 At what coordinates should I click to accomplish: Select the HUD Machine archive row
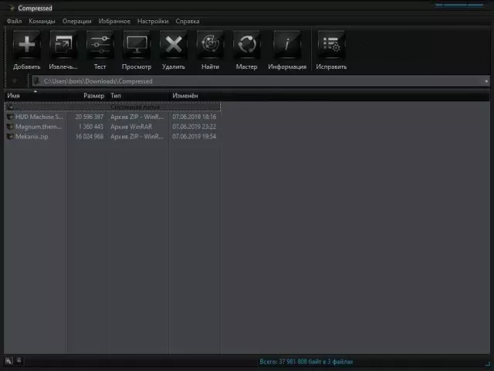(39, 117)
